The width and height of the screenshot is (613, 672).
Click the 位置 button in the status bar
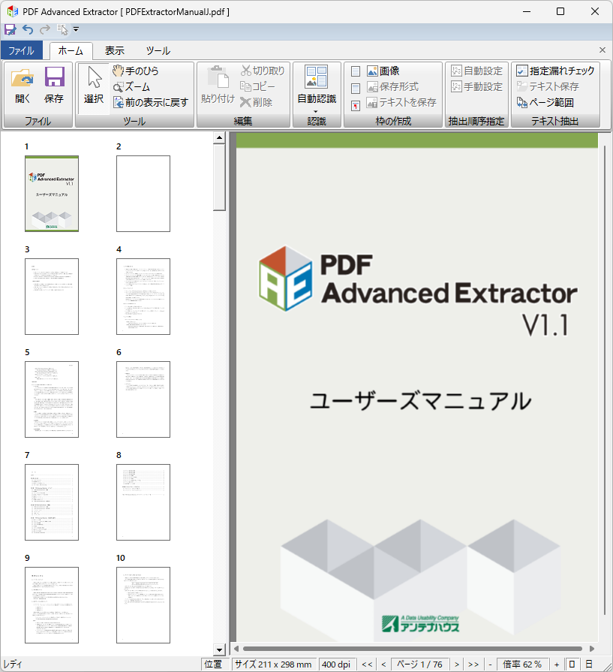(213, 664)
